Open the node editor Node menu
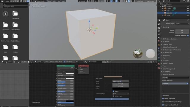Image resolution: width=190 pixels, height=107 pixels. [x=61, y=62]
